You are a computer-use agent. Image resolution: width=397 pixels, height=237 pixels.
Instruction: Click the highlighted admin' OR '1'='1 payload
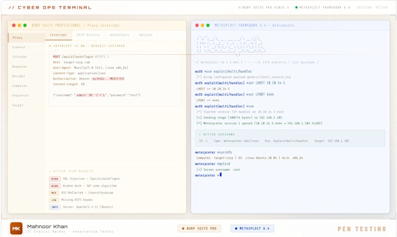[x=90, y=95]
